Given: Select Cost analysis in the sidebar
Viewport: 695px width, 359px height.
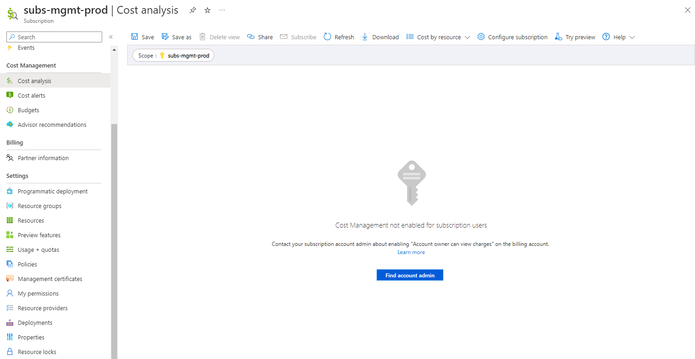Looking at the screenshot, I should coord(55,81).
